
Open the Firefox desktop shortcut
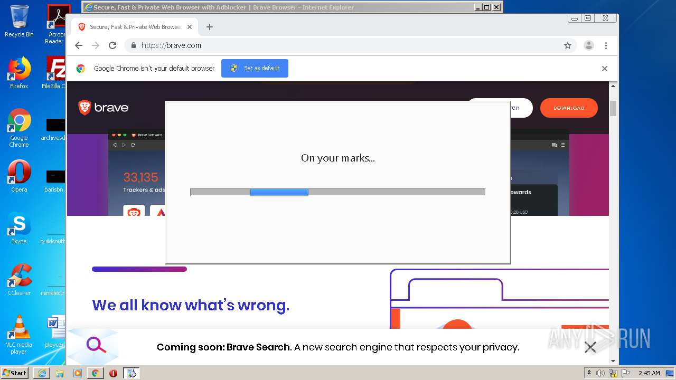tap(19, 73)
